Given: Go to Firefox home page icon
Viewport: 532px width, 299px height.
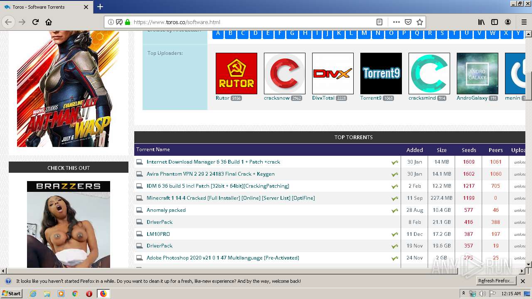Looking at the screenshot, I should click(x=49, y=22).
